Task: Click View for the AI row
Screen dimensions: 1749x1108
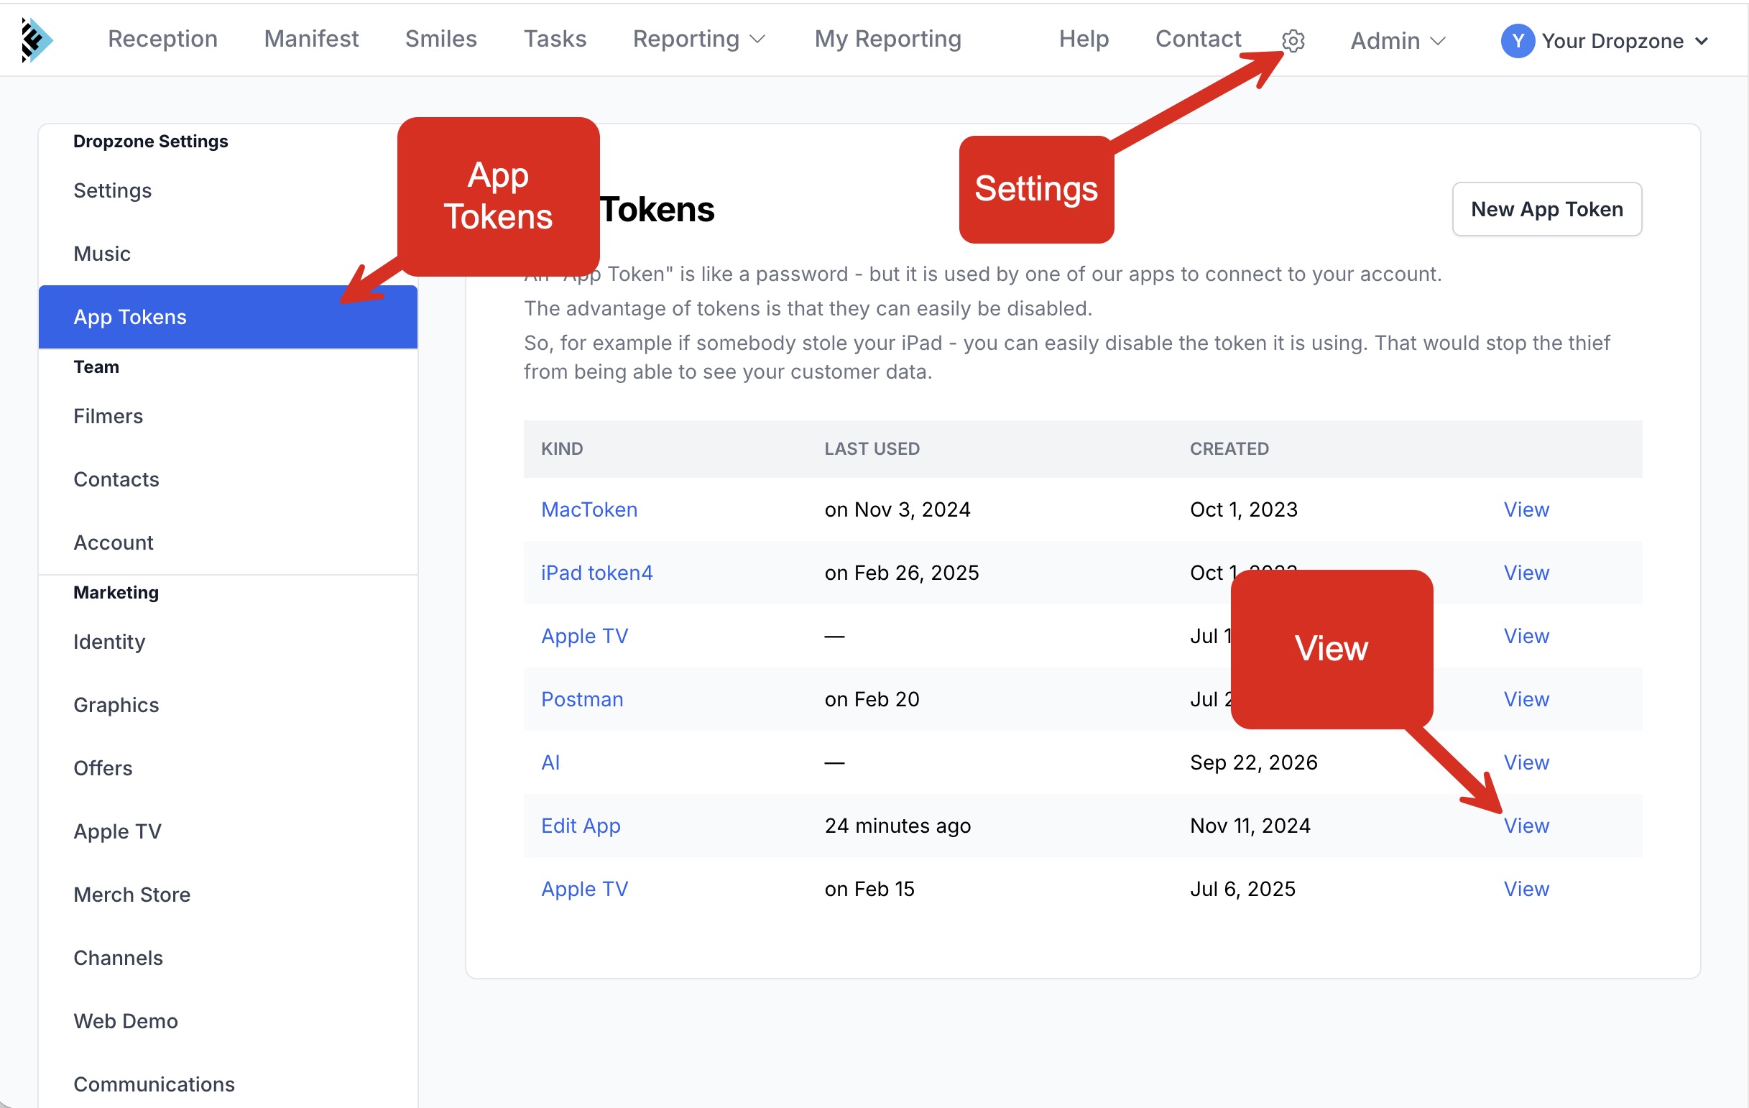Action: (x=1526, y=762)
